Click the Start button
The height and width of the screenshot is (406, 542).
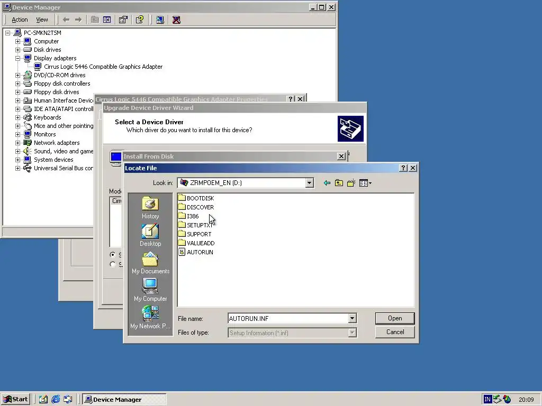(15, 400)
